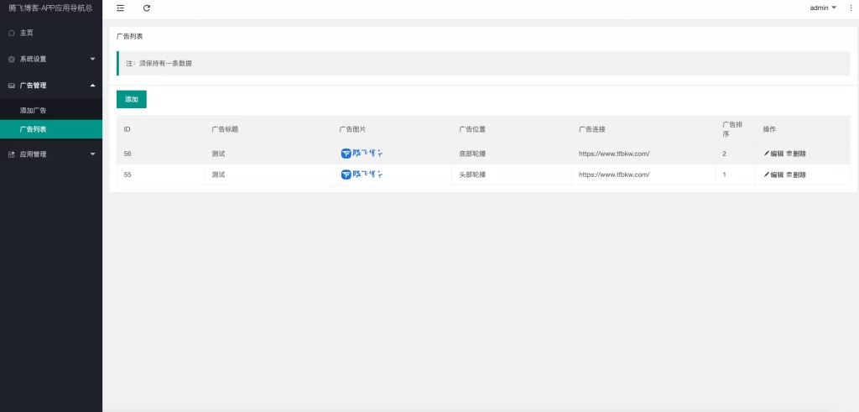Collapse the 广告管理 menu arrow

[92, 86]
